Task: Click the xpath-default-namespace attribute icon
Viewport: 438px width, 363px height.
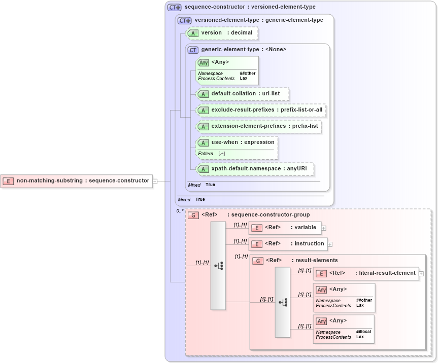Action: tap(203, 169)
